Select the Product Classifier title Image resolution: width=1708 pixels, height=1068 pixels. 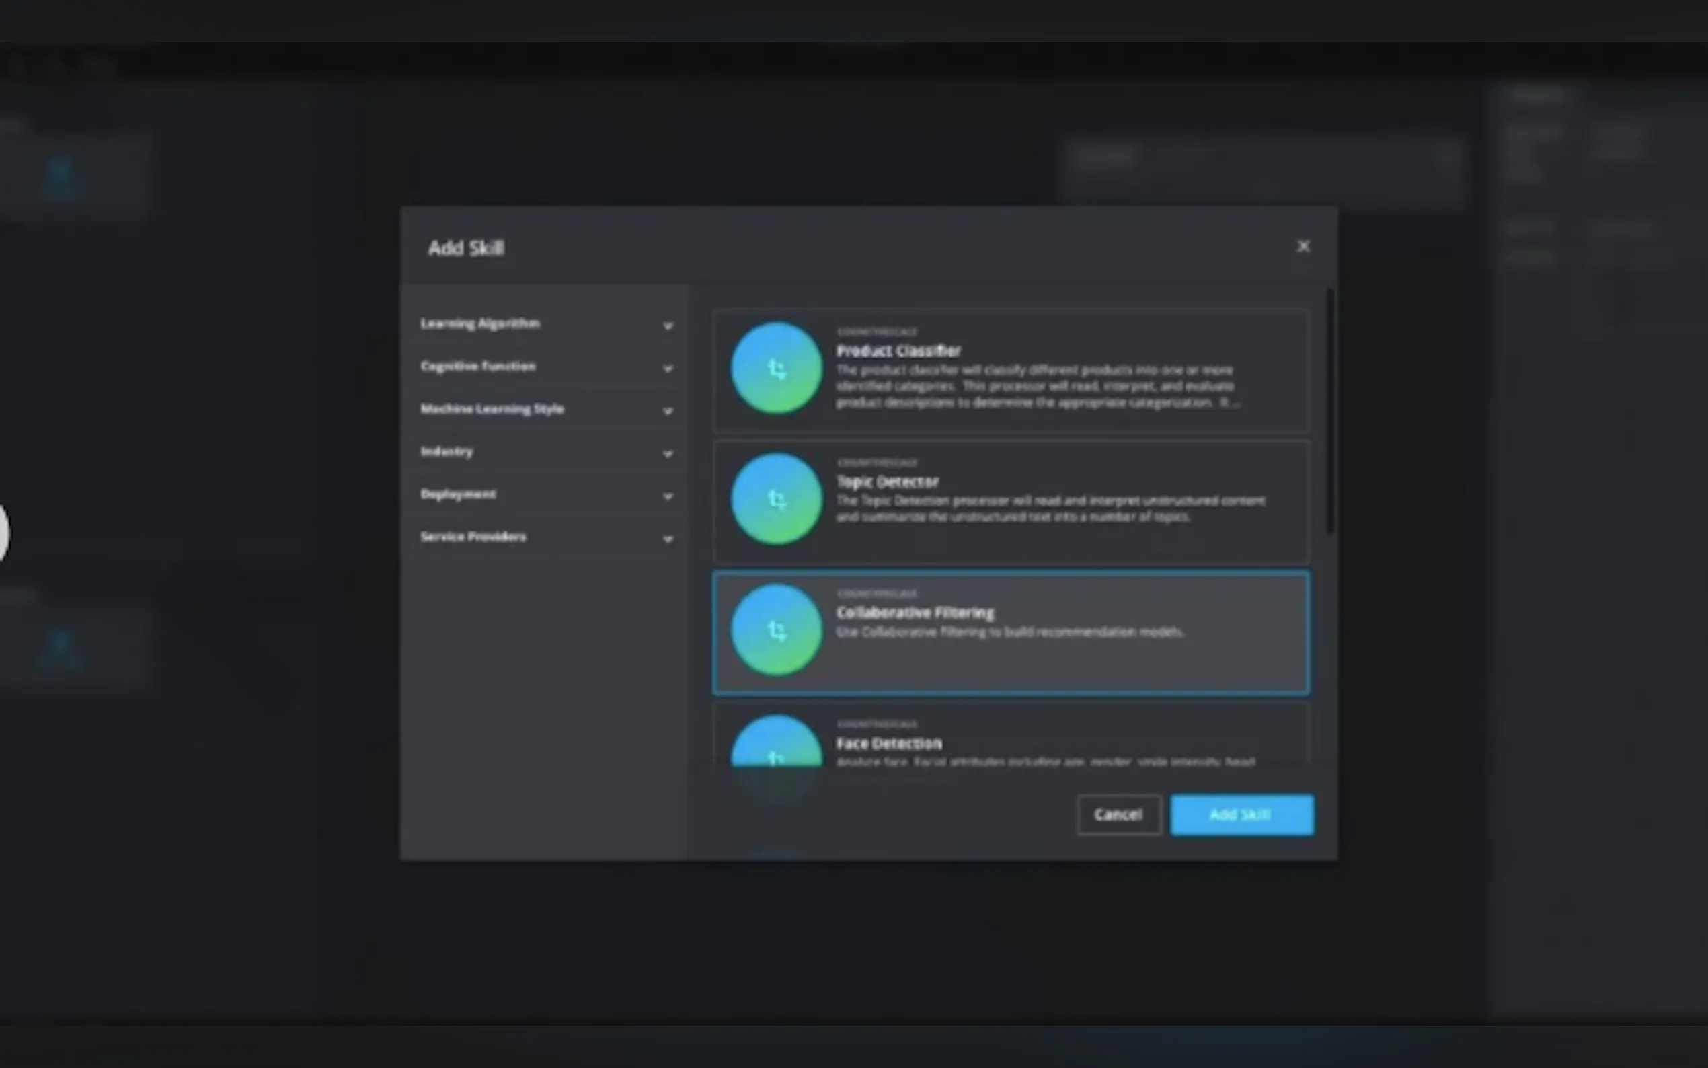coord(898,351)
